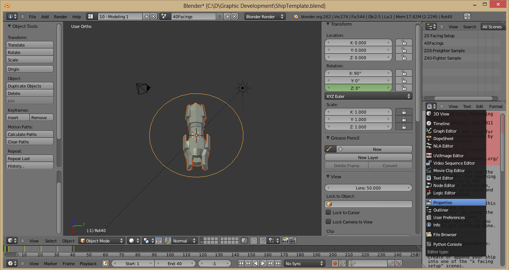Unlock the Scale Z lock
The height and width of the screenshot is (270, 509).
pos(404,127)
